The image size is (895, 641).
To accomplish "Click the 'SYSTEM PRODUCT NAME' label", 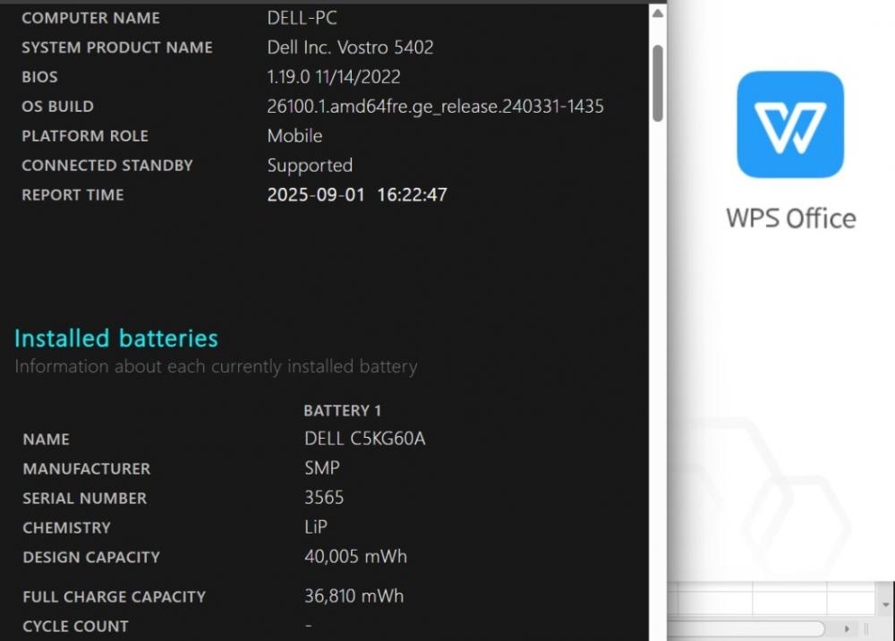I will [x=117, y=48].
